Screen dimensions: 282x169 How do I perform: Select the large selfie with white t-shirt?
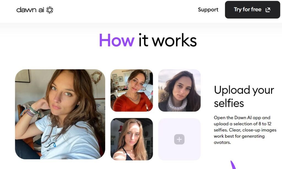[x=60, y=114]
